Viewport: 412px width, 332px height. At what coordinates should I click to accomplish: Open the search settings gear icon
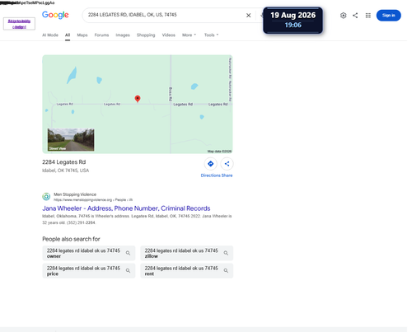tap(344, 16)
